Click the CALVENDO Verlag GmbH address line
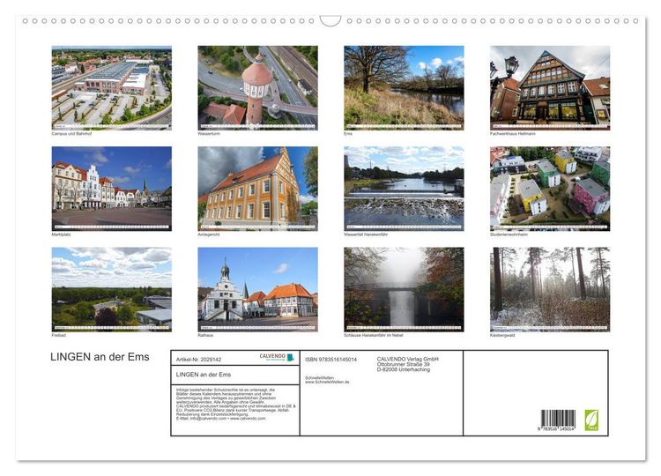Screen dimensions: 661x476 (408, 359)
